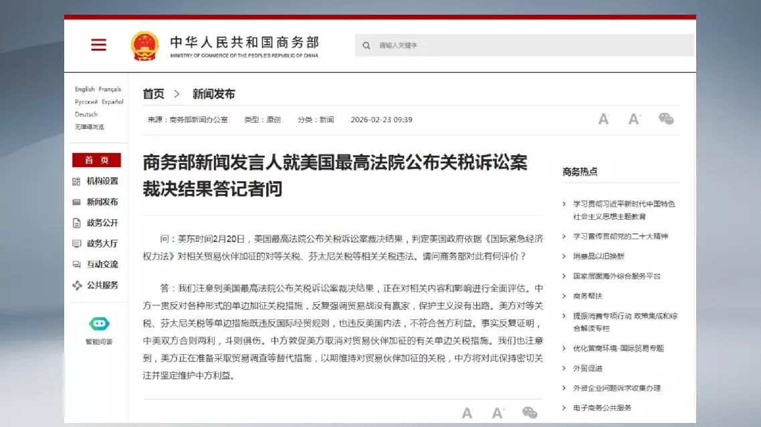Expand 消费品以旧换新 hot topic
761x427 pixels.
[599, 256]
